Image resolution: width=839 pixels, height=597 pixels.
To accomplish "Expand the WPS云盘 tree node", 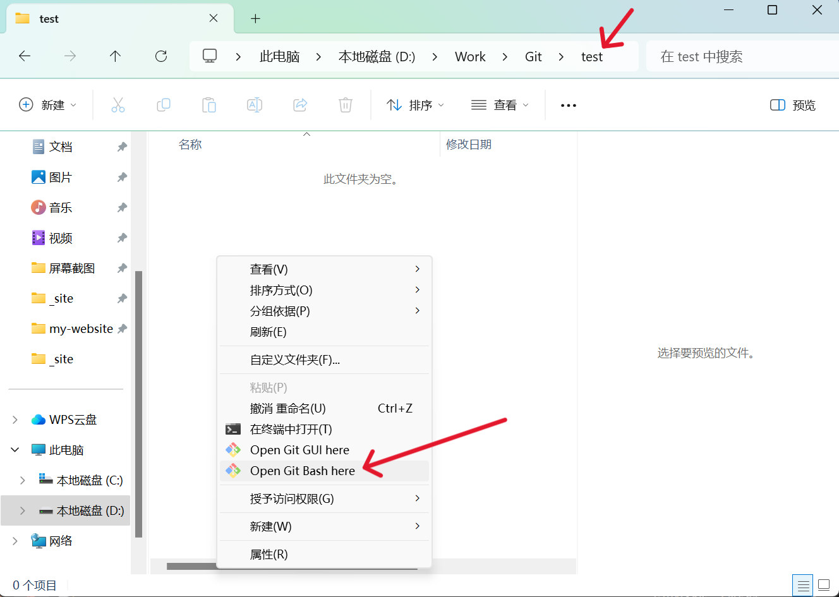I will pos(15,419).
